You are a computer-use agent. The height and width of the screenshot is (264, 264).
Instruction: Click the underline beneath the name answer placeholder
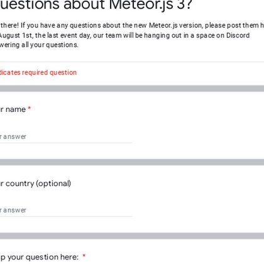pos(66,143)
